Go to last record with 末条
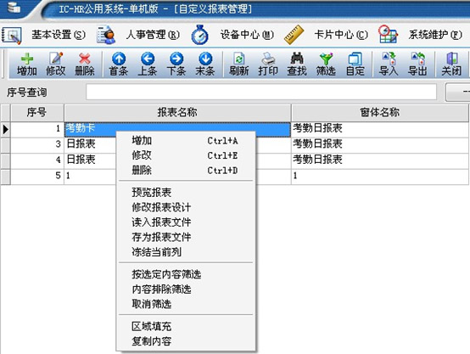 pyautogui.click(x=205, y=65)
